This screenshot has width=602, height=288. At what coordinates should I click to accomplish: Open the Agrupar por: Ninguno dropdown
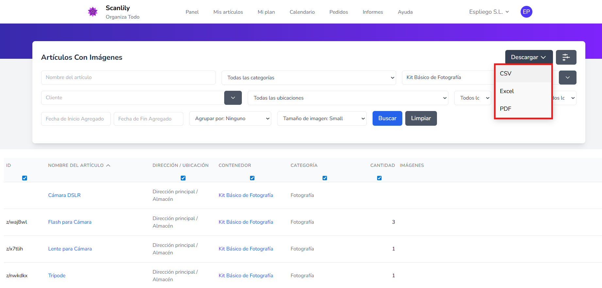tap(230, 119)
